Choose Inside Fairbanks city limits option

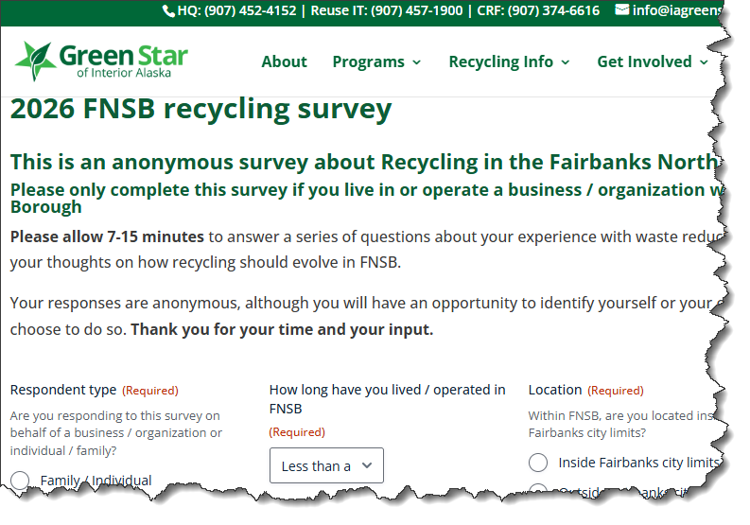tap(538, 463)
